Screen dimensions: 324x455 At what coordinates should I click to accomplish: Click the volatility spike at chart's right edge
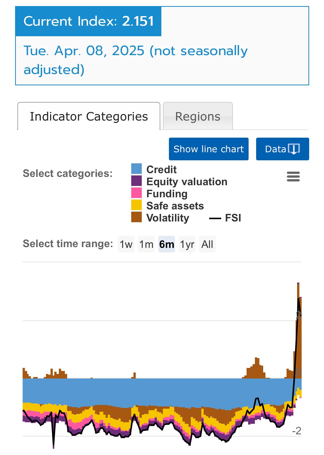[x=298, y=327]
